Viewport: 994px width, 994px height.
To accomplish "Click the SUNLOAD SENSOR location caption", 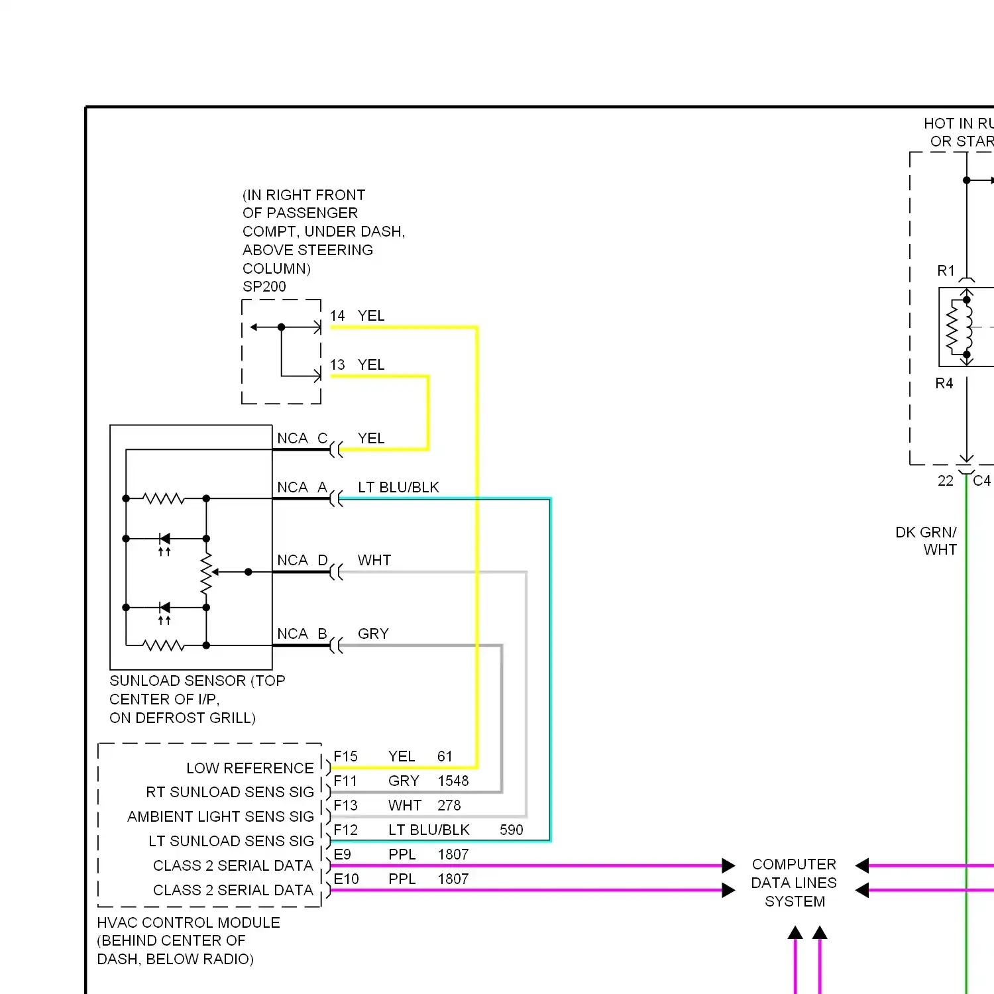I will point(197,700).
